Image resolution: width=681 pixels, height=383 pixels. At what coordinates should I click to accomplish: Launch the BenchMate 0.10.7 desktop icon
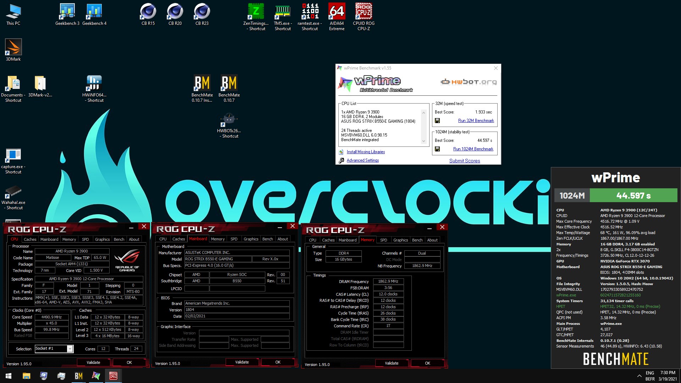229,89
